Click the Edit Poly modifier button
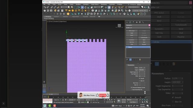 tap(132, 42)
